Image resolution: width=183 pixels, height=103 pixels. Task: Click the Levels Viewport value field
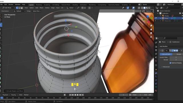[176, 57]
